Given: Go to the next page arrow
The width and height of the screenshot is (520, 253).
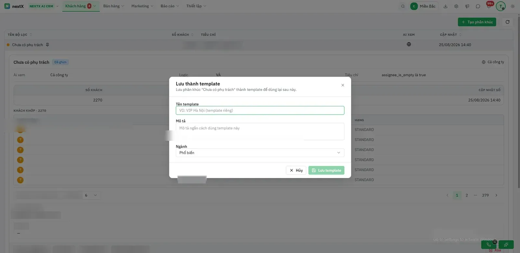Looking at the screenshot, I should click(496, 195).
